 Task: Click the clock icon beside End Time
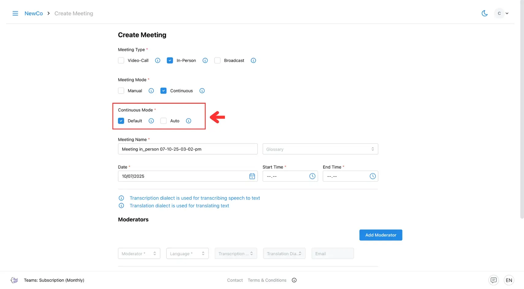[x=372, y=176]
